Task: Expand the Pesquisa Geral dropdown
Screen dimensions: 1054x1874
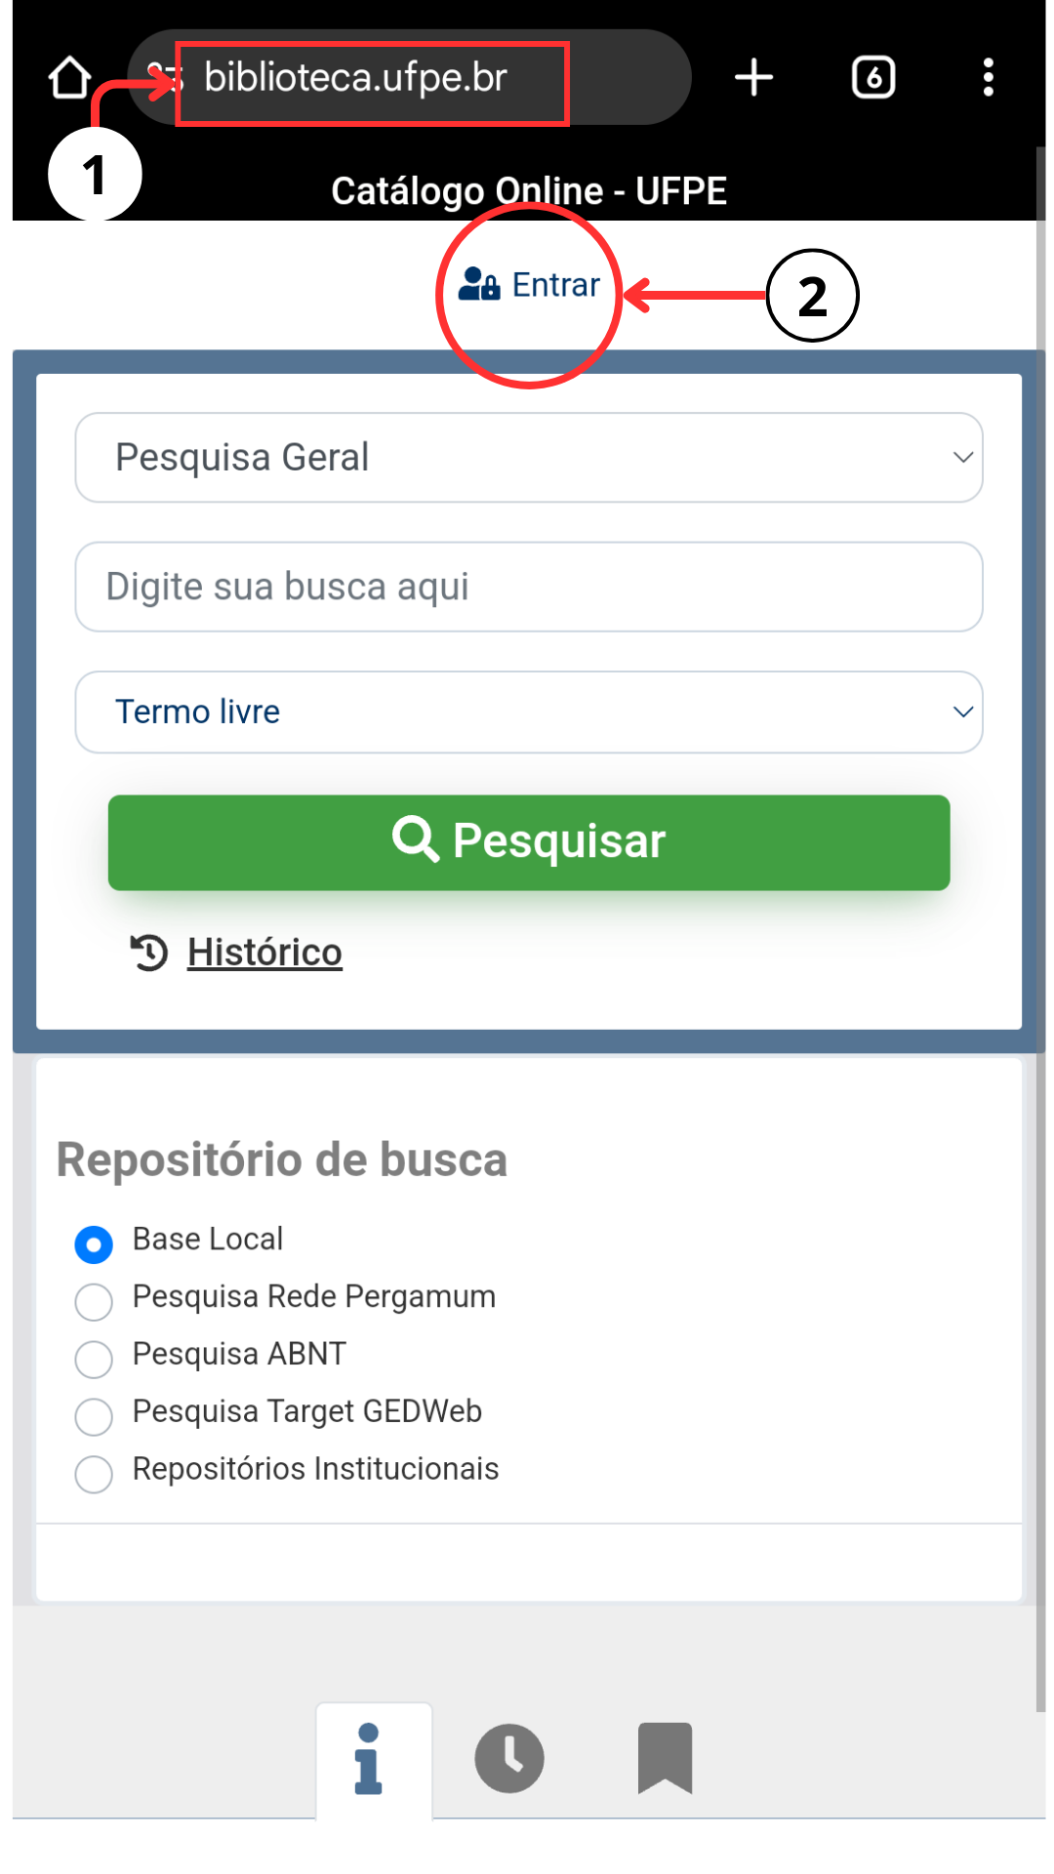Action: pos(528,458)
